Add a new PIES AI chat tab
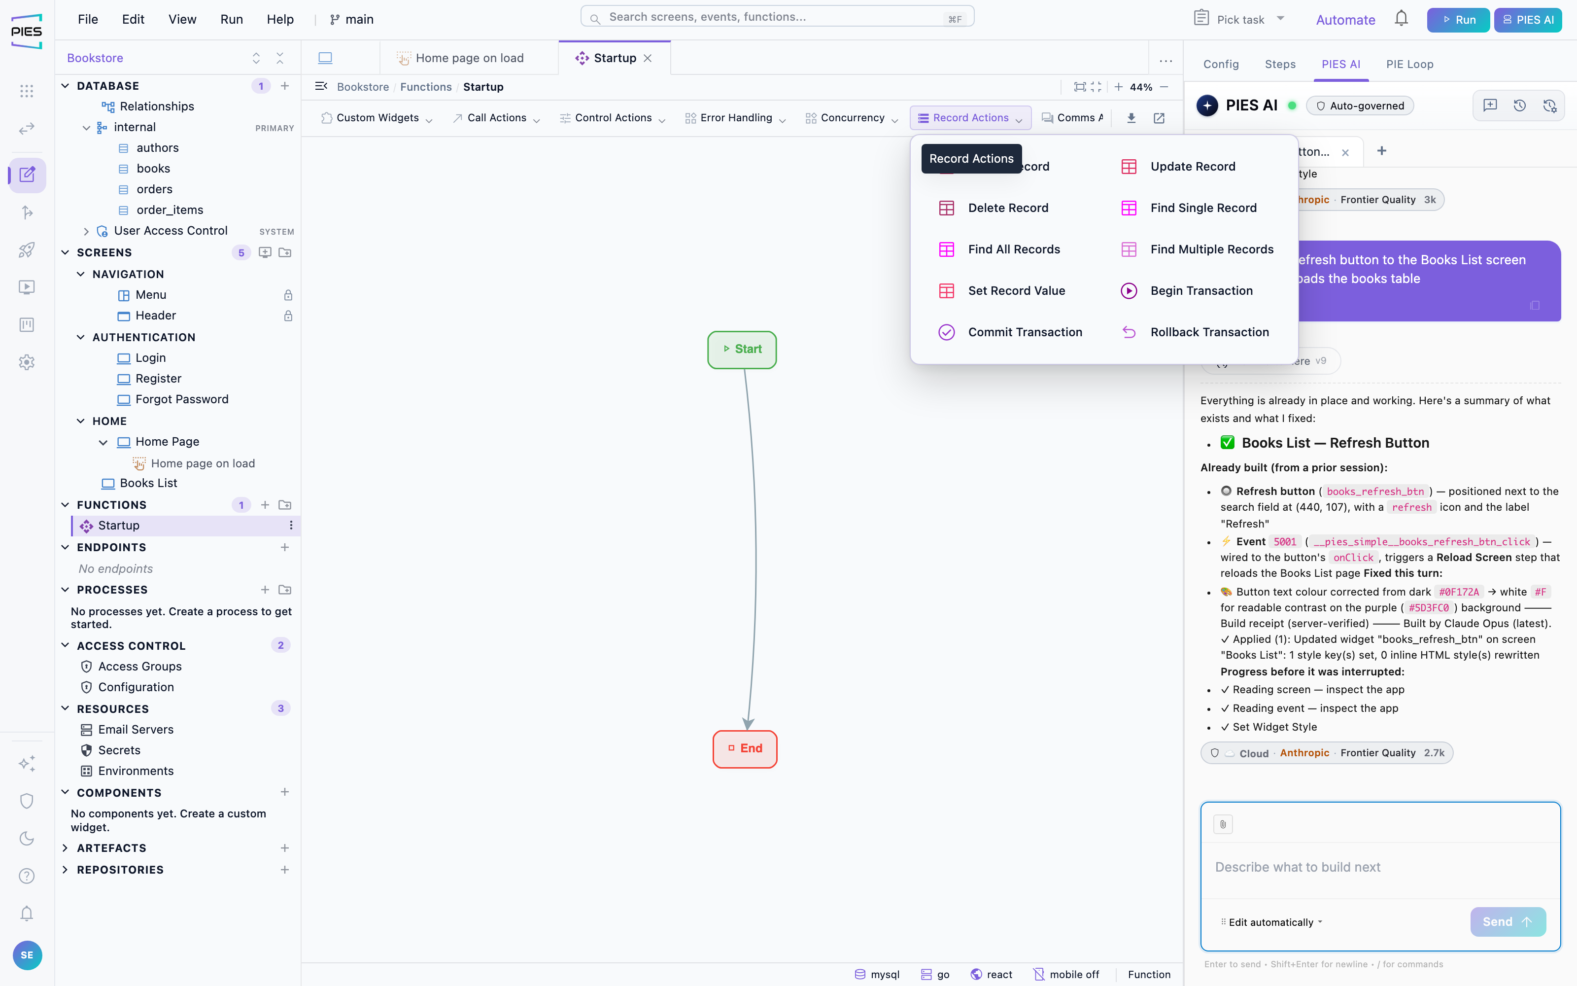1577x986 pixels. [1381, 151]
